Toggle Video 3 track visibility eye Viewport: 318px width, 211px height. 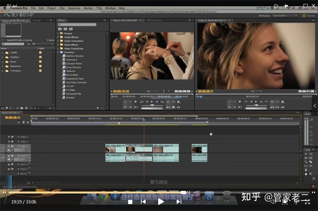(x=9, y=137)
